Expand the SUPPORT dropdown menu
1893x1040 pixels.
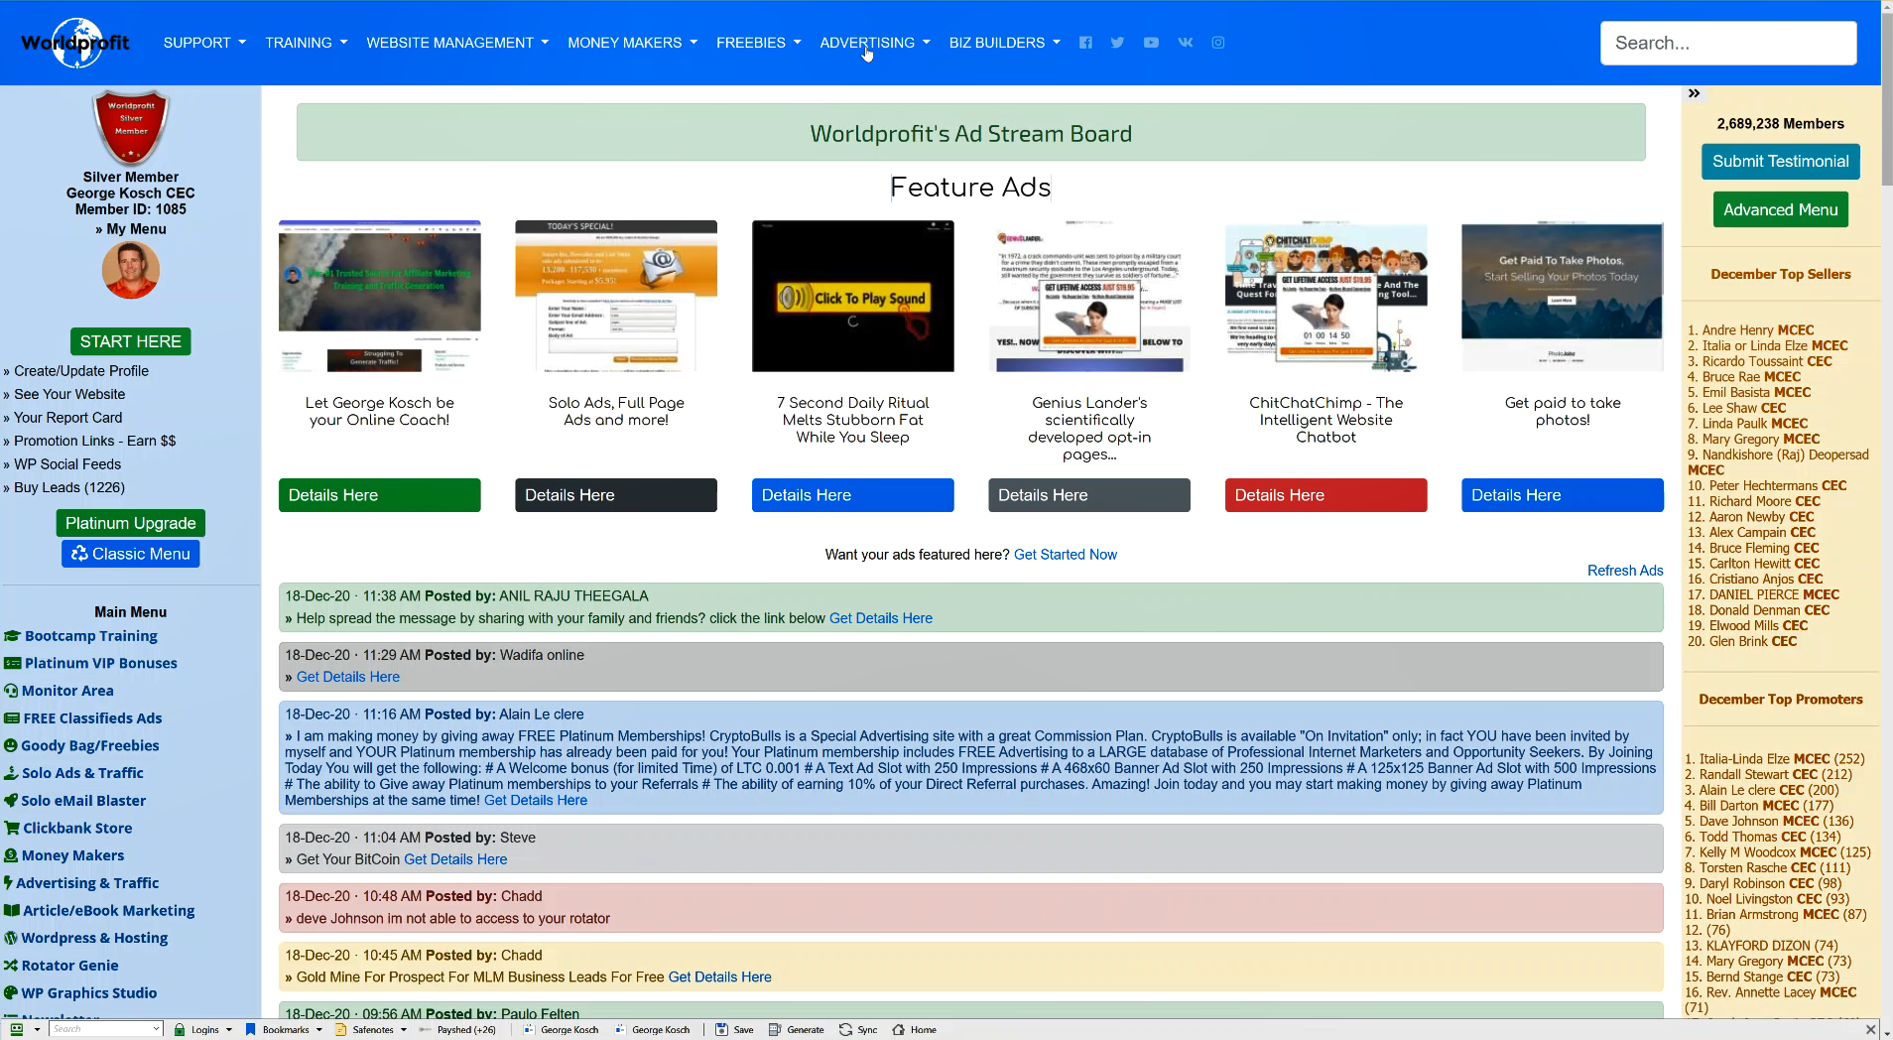click(204, 43)
